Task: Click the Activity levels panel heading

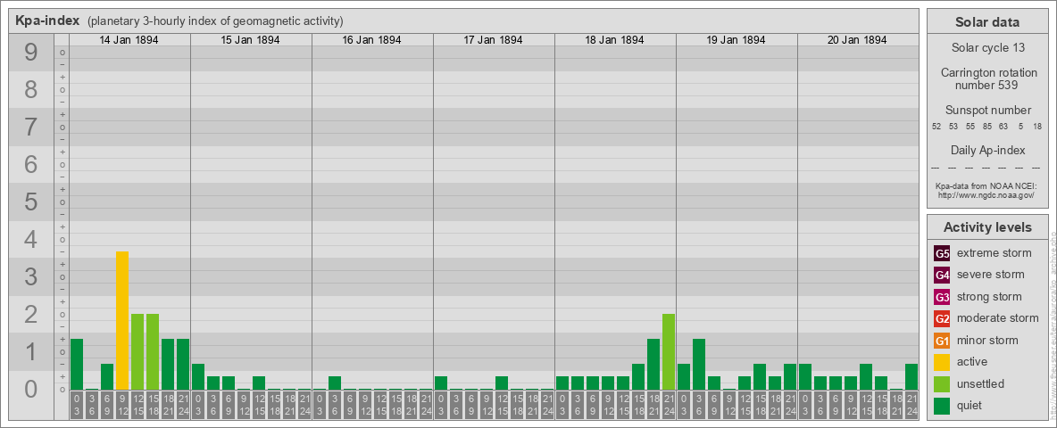Action: [987, 227]
